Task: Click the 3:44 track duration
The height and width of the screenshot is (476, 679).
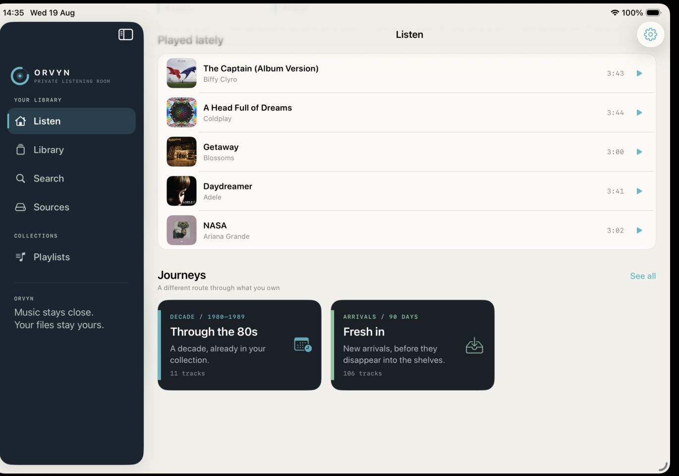Action: pos(616,113)
